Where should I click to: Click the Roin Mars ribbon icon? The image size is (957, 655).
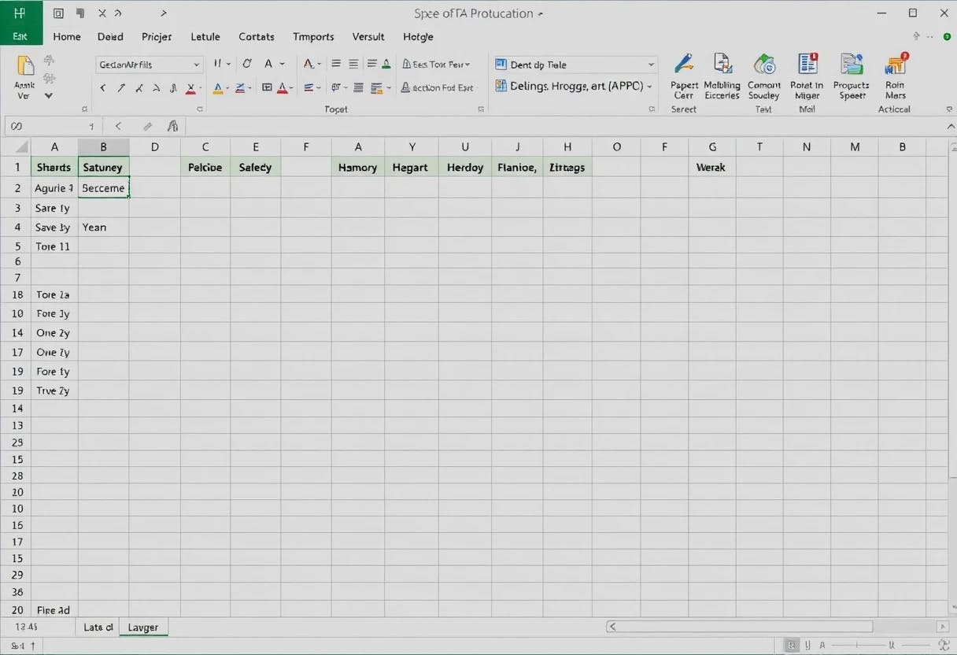click(896, 65)
